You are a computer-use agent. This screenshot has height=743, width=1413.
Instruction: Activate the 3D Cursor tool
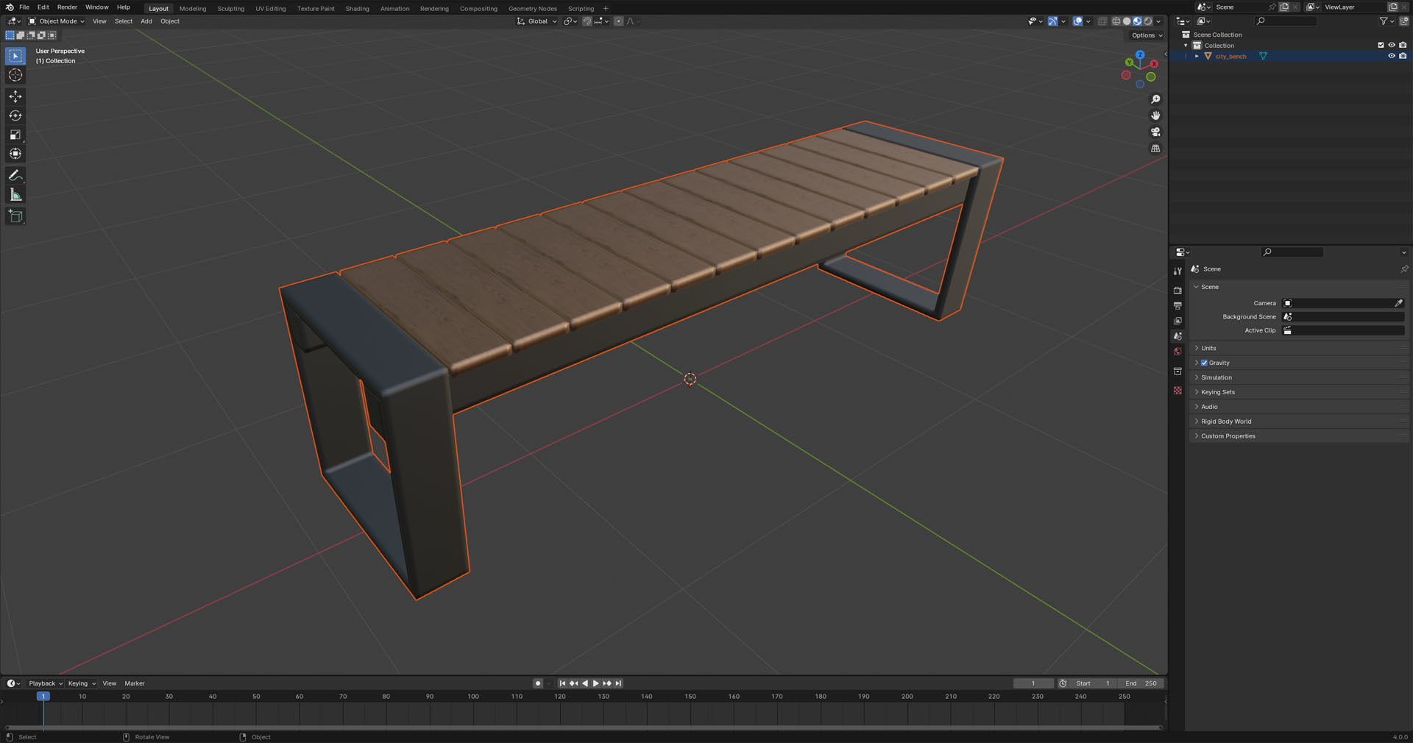[x=15, y=75]
